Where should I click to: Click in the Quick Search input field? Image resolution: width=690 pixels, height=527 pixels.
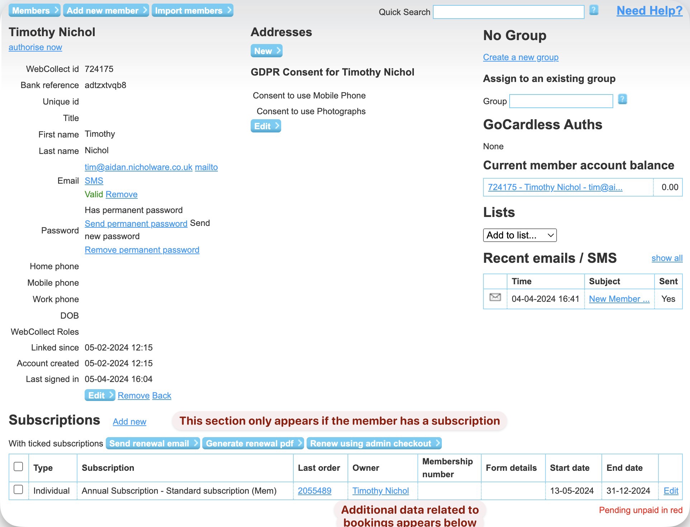coord(508,12)
